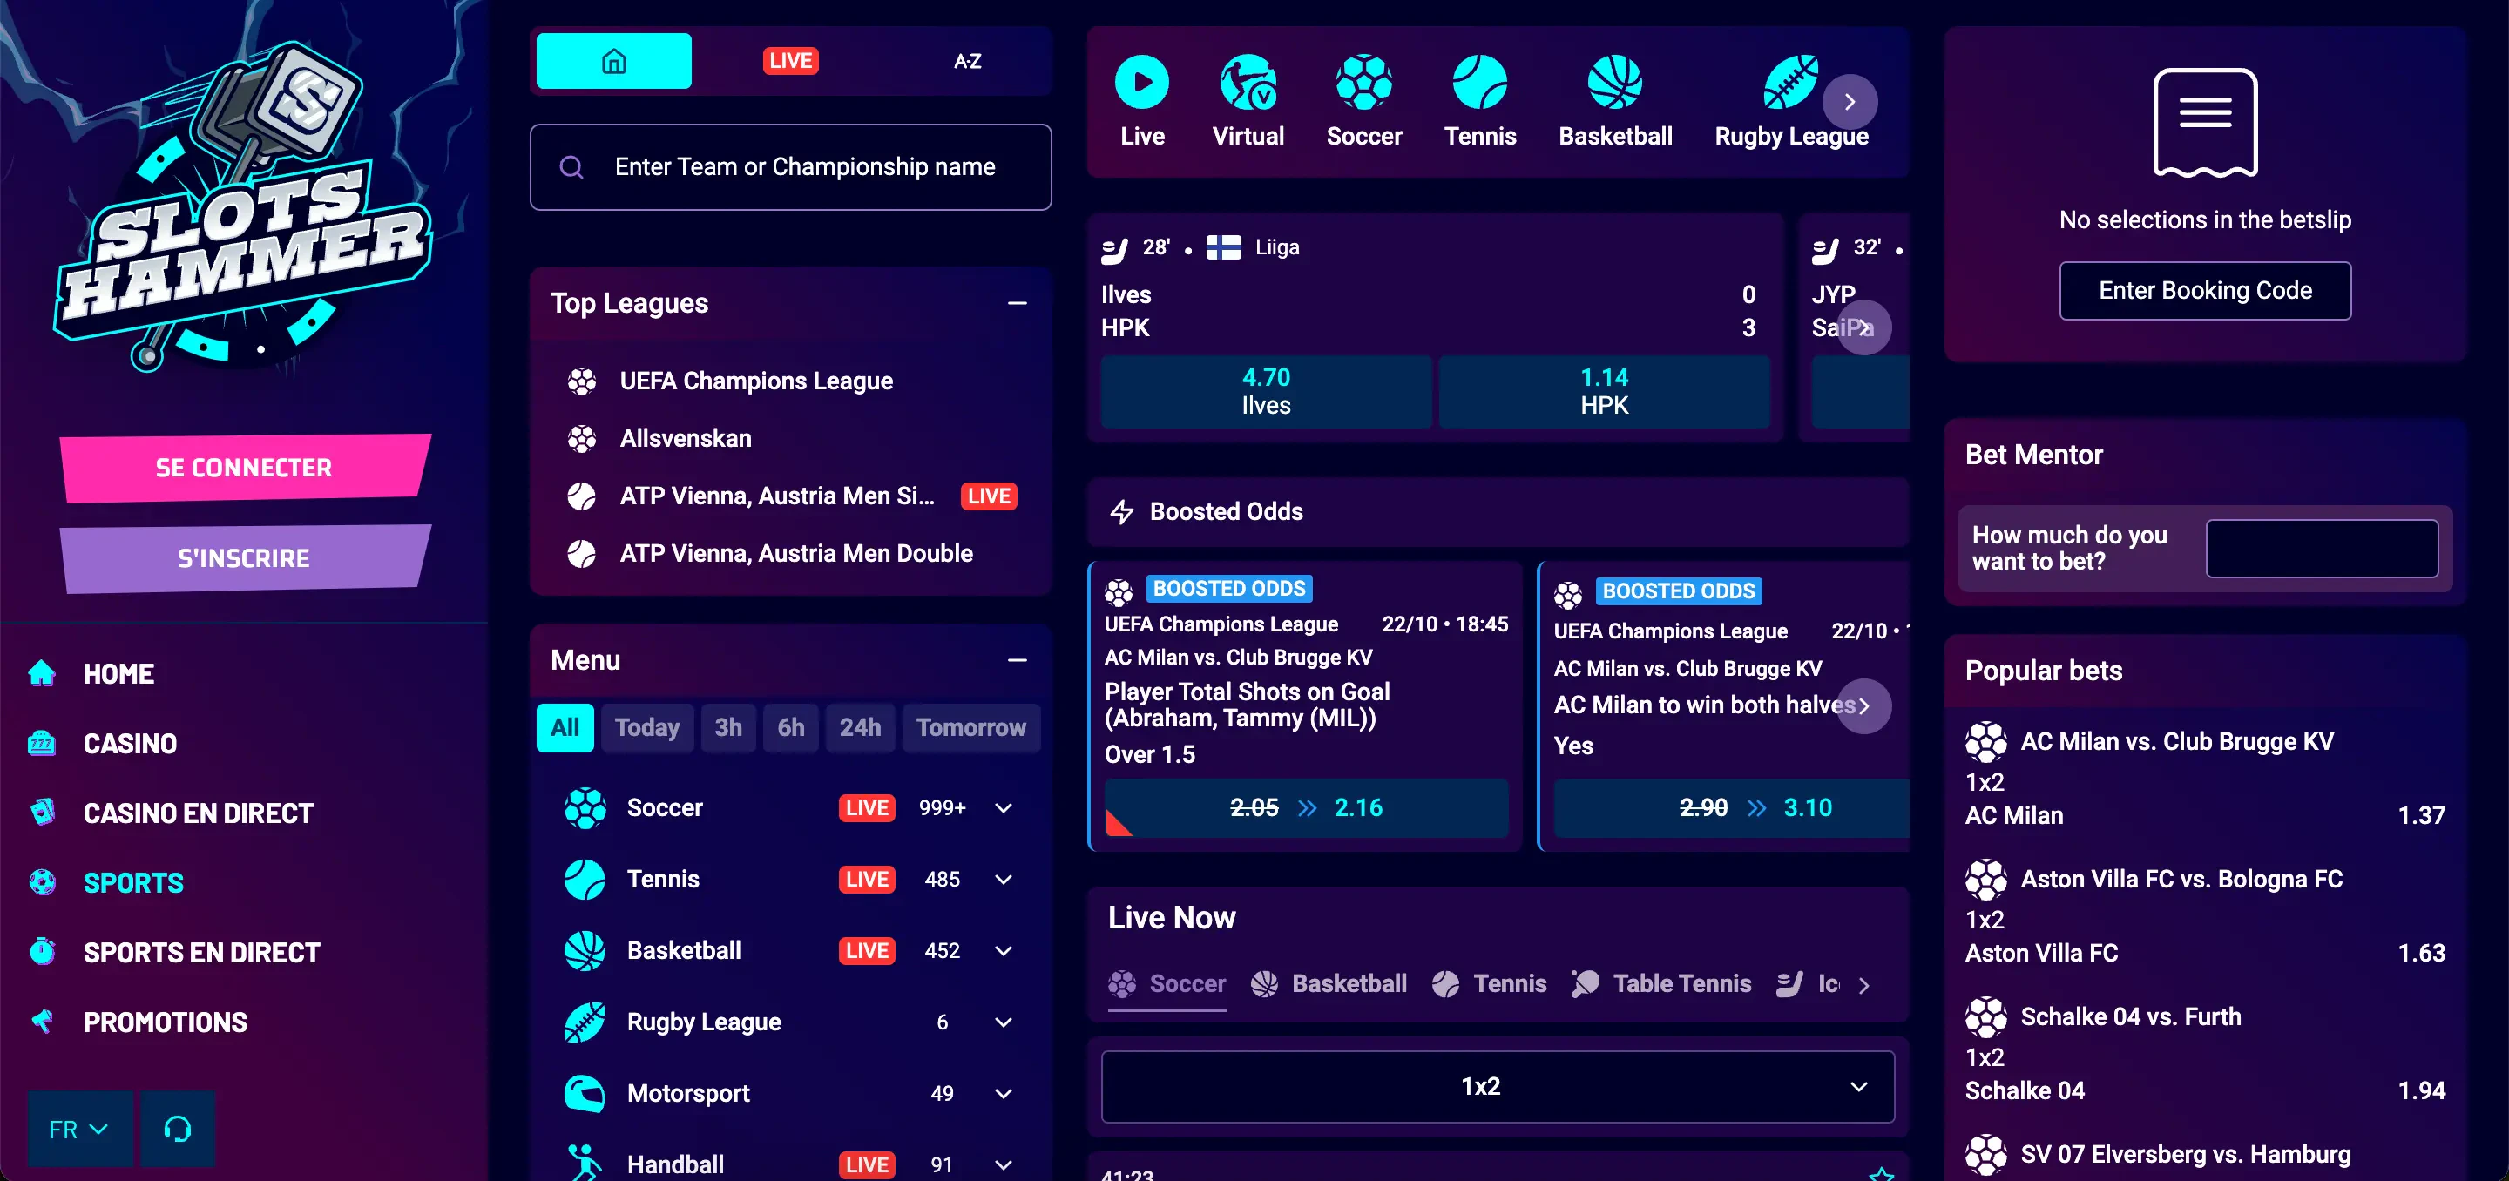Click the home house icon beside HOME
The width and height of the screenshot is (2509, 1181).
[x=42, y=672]
